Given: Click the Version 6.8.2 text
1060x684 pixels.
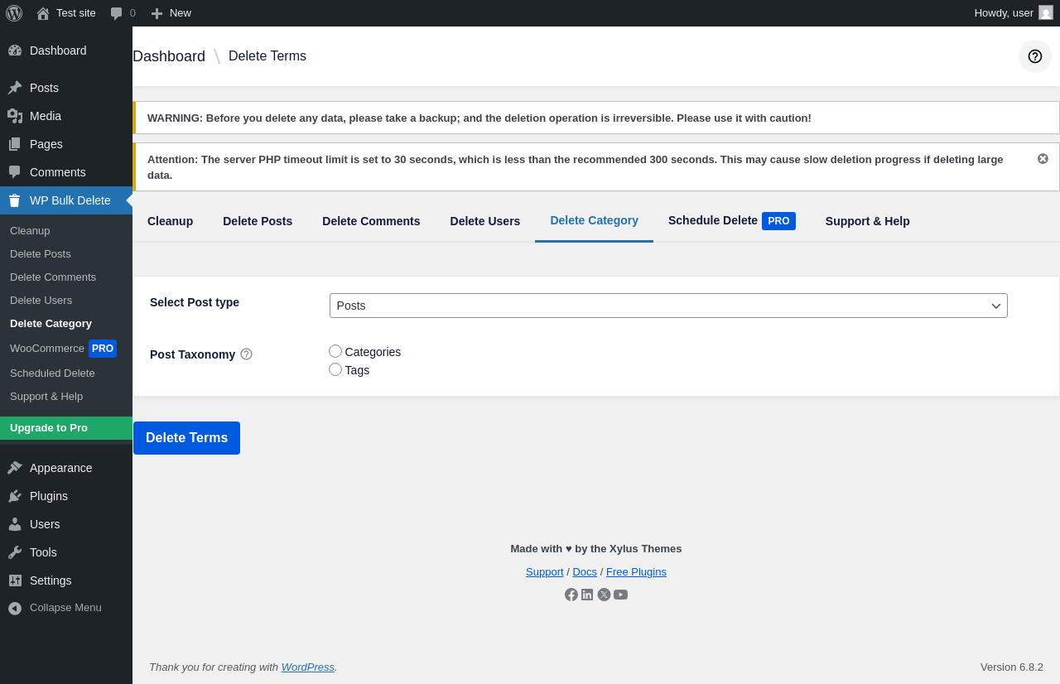Looking at the screenshot, I should (1012, 667).
